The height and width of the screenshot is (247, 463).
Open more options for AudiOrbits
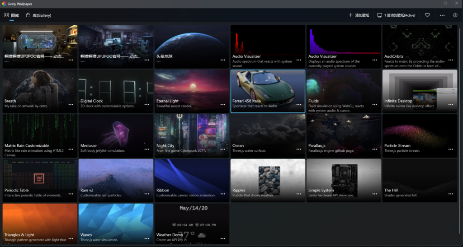(451, 60)
